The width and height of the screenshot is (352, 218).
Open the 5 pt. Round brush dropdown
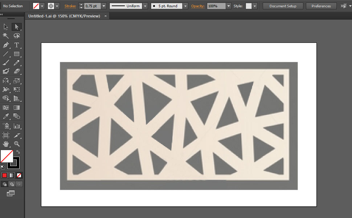[x=185, y=6]
